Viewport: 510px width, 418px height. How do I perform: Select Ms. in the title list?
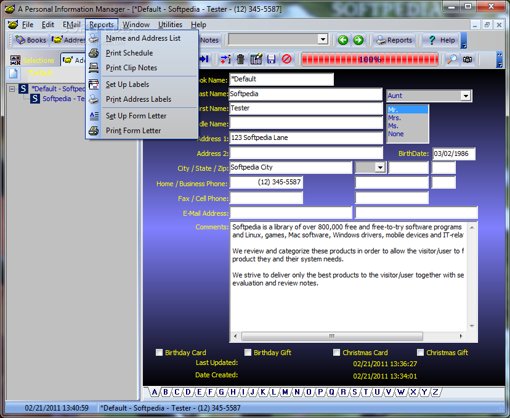pyautogui.click(x=408, y=126)
